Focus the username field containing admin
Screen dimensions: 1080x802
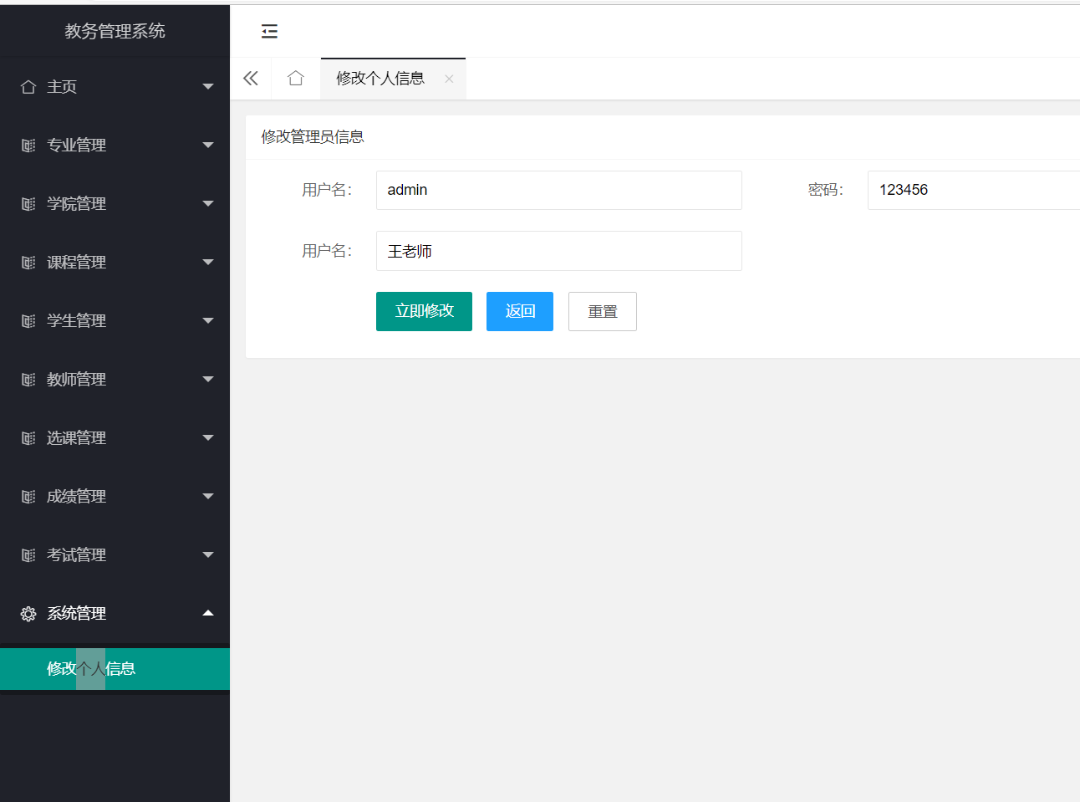click(559, 190)
